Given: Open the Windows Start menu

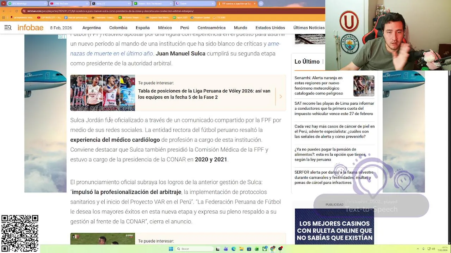Looking at the screenshot, I should [171, 249].
